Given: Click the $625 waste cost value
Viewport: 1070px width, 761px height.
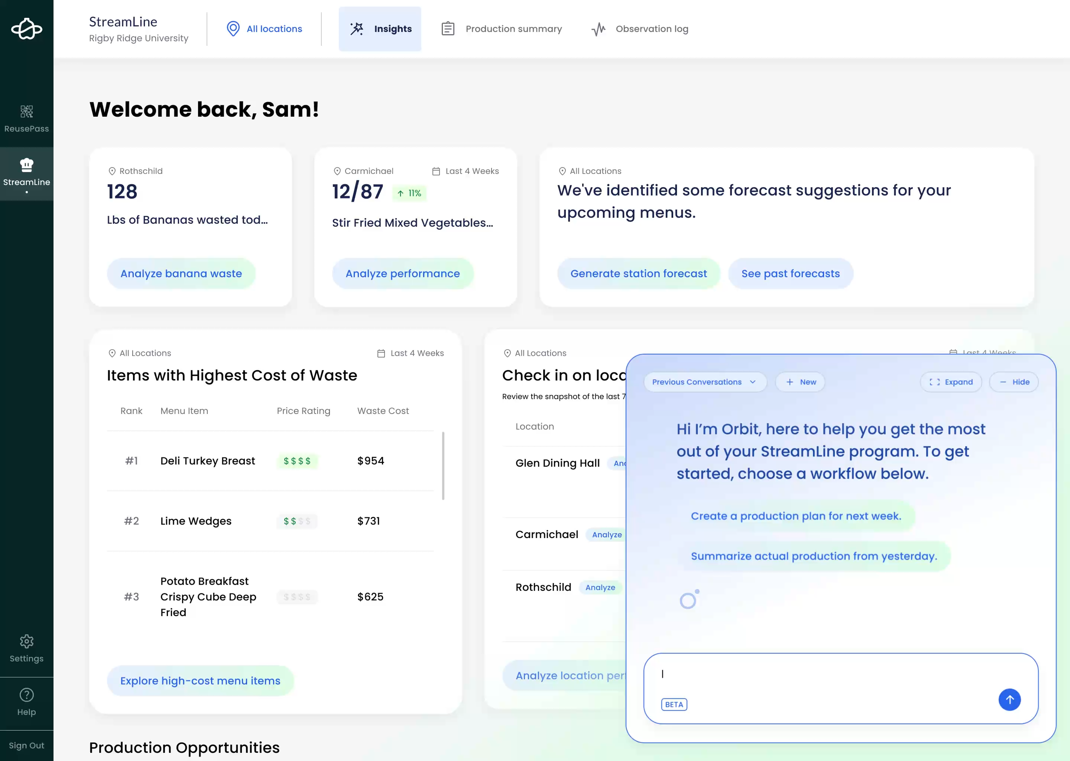Looking at the screenshot, I should coord(370,596).
